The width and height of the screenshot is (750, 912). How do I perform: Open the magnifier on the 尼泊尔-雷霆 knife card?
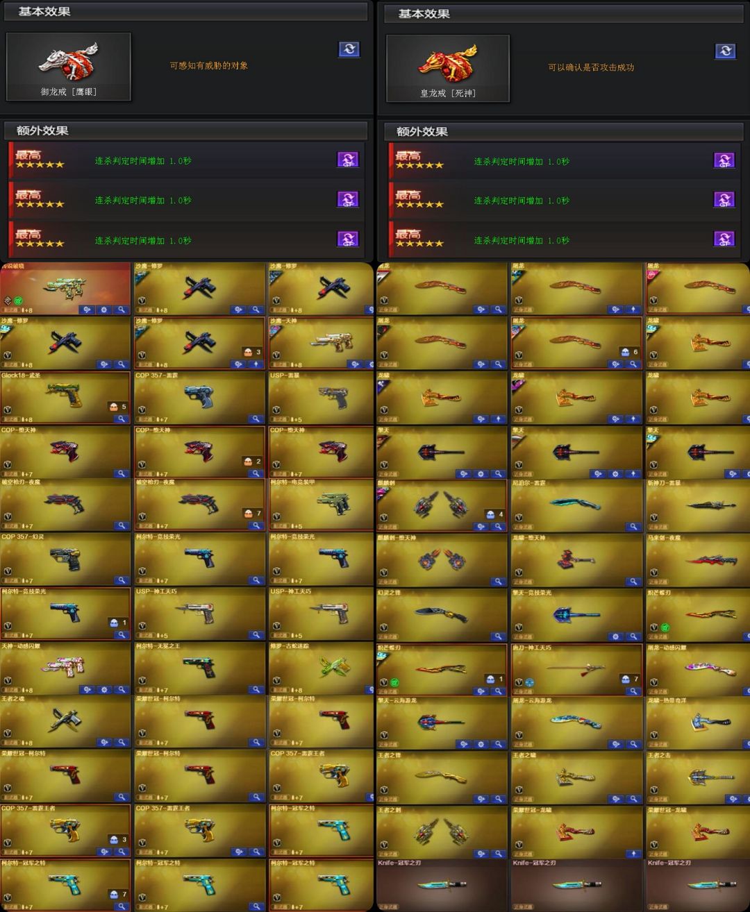[633, 527]
